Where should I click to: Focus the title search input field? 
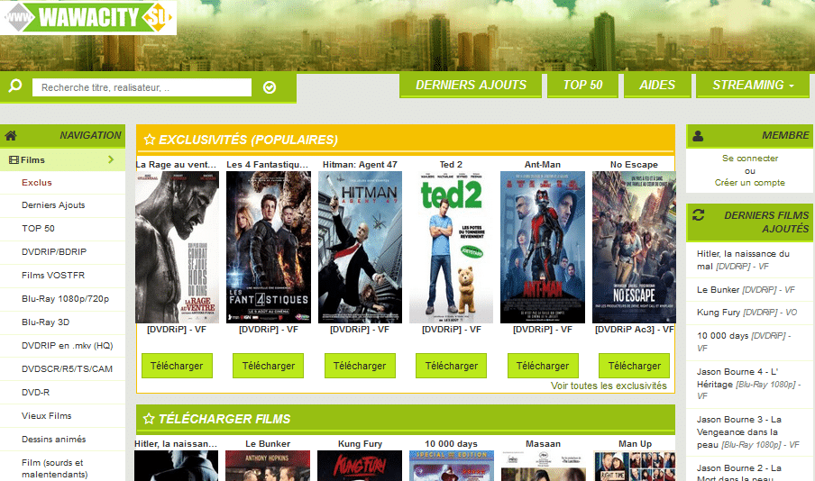point(142,87)
